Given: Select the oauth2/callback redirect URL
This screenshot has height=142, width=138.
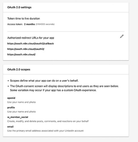Looking at the screenshot, I should pyautogui.click(x=30, y=43).
